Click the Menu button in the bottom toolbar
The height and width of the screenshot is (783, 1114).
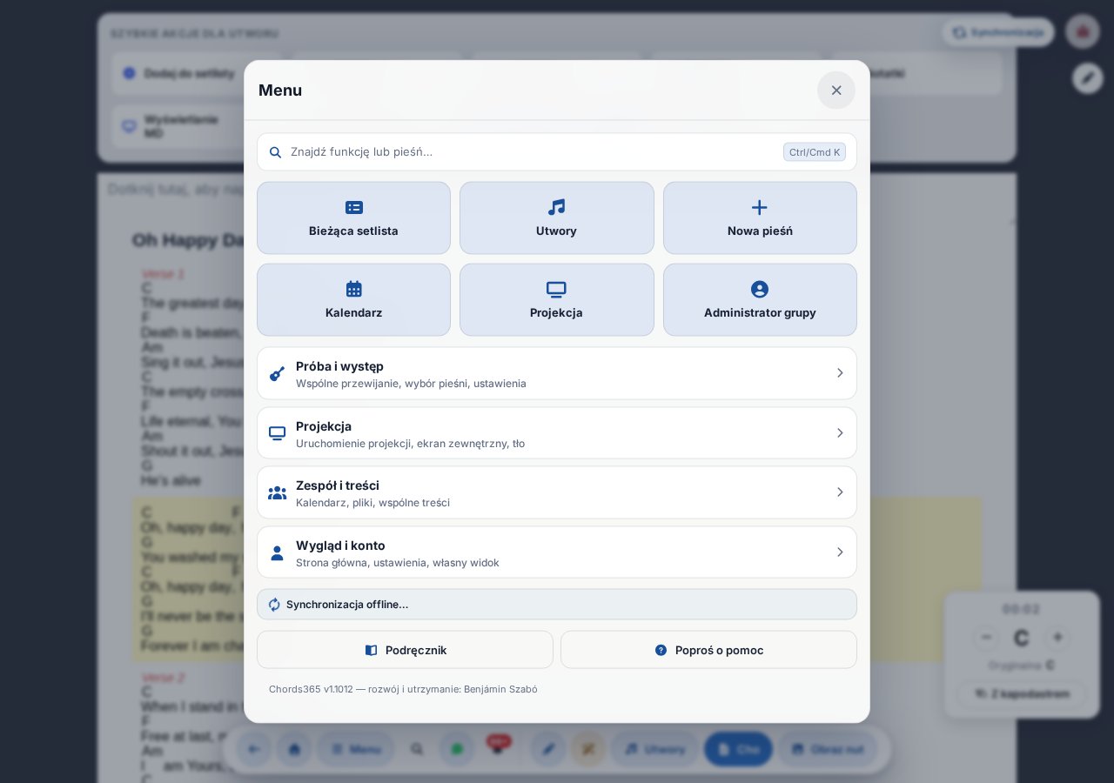coord(356,749)
